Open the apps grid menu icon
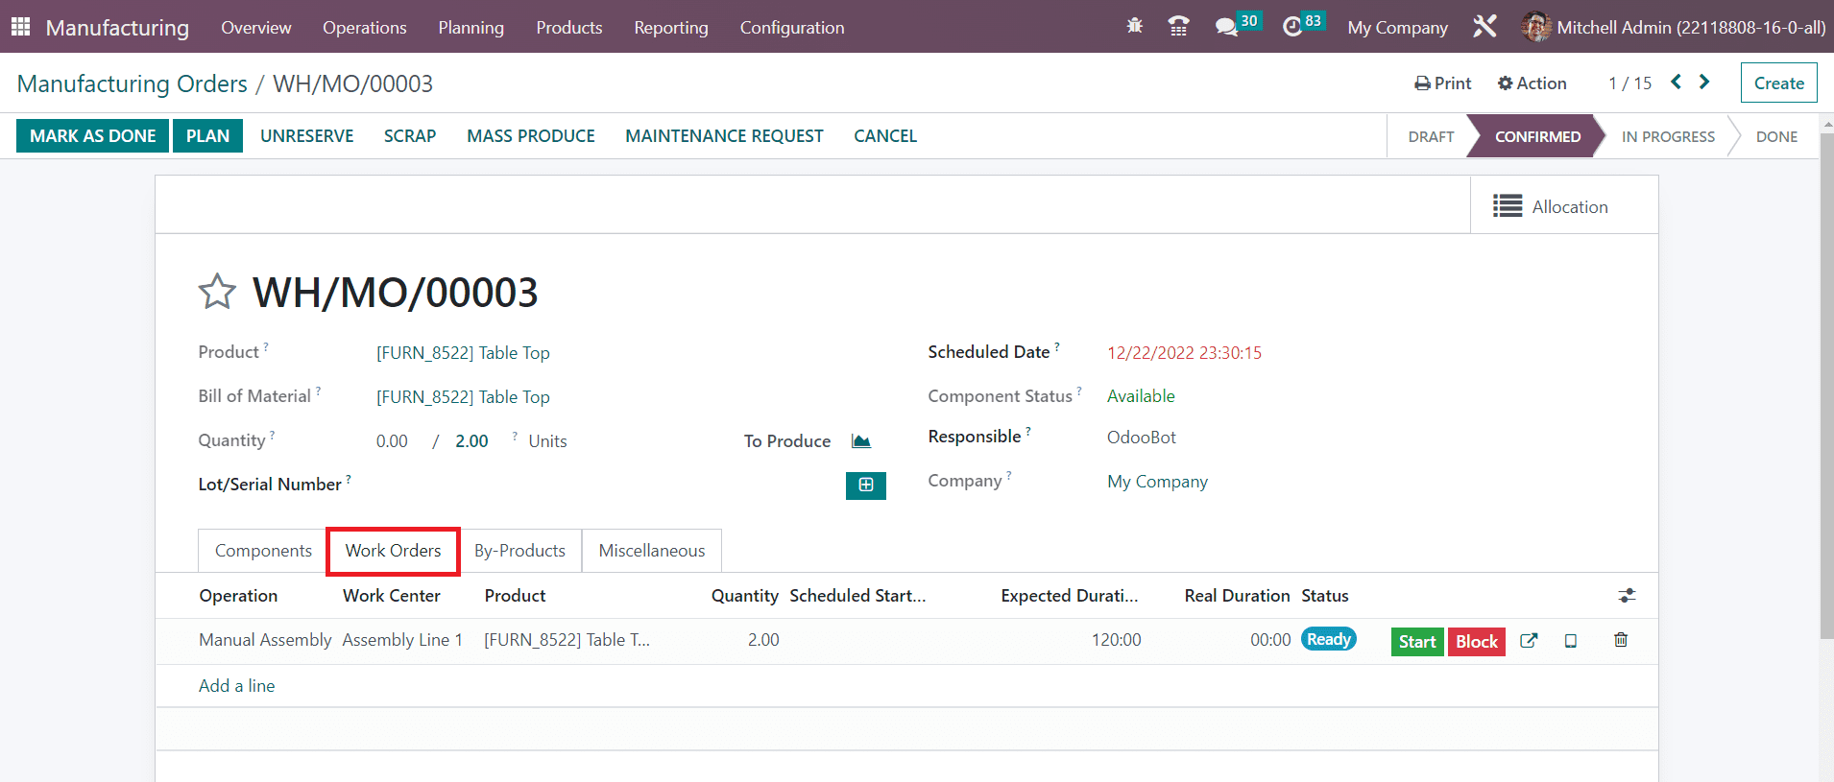Viewport: 1834px width, 782px height. (x=20, y=27)
